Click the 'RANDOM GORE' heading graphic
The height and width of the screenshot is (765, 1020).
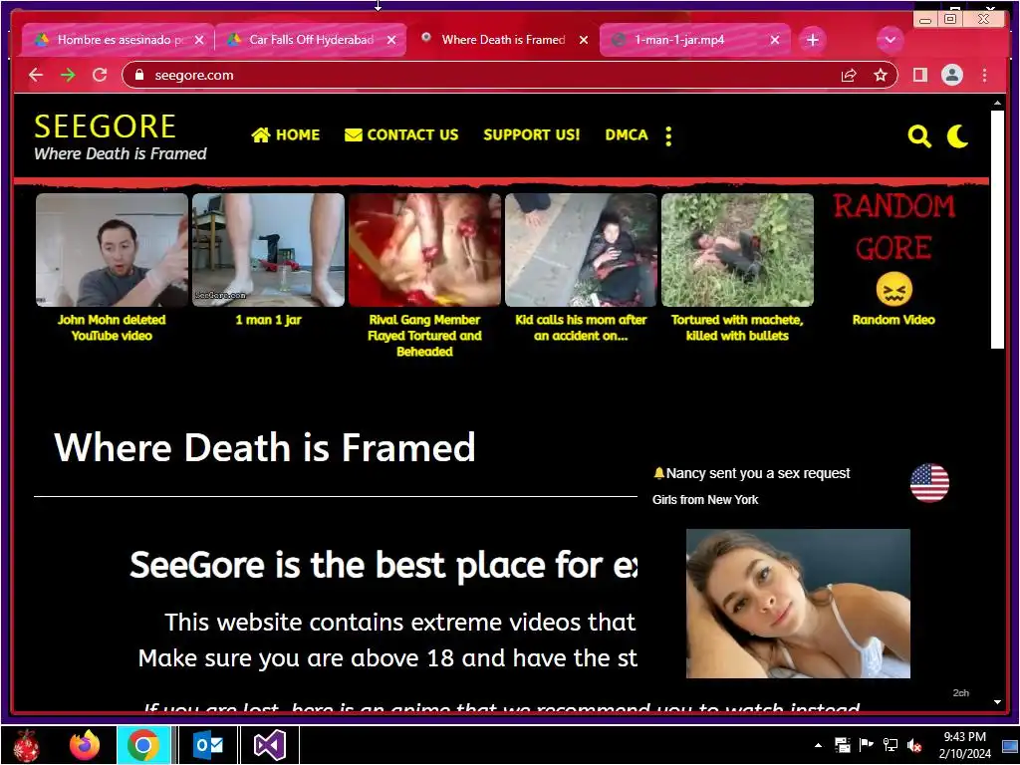point(894,227)
